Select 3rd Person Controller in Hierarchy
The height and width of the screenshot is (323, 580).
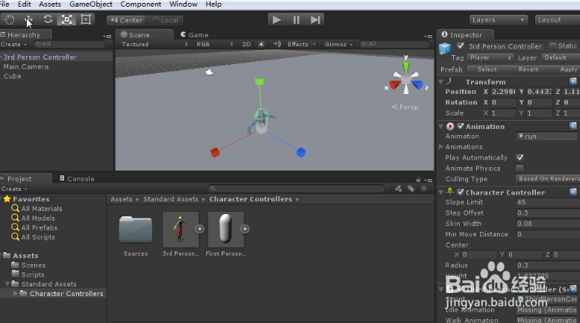click(40, 57)
